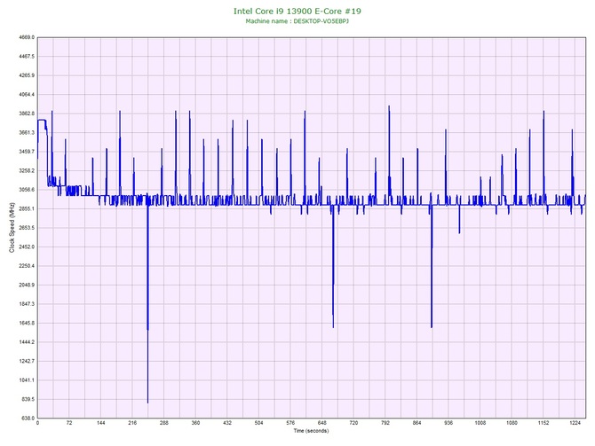Viewport: 595px width, 446px height.
Task: Click the 4064.4 y-axis value
Action: (x=27, y=94)
